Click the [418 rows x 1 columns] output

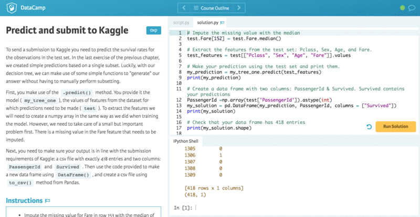point(214,188)
